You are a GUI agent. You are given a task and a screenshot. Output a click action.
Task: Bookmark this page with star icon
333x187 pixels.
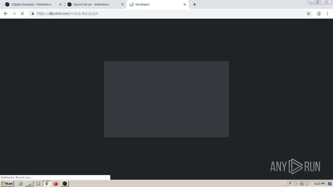click(309, 14)
